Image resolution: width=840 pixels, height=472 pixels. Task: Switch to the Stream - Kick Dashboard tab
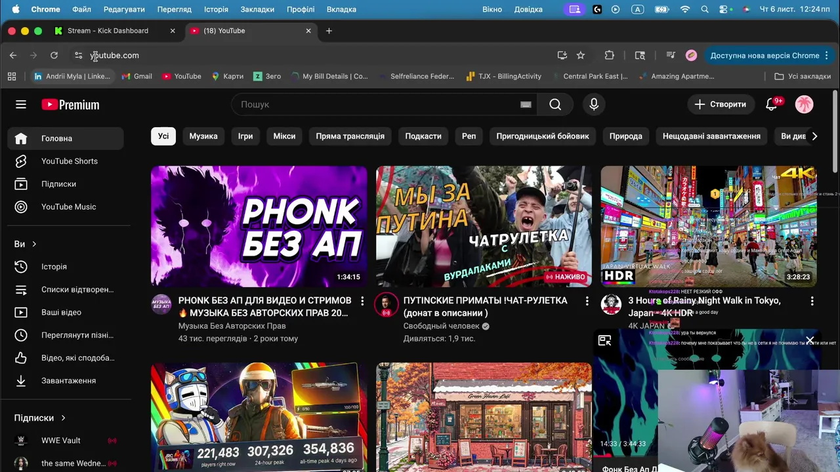pos(108,31)
